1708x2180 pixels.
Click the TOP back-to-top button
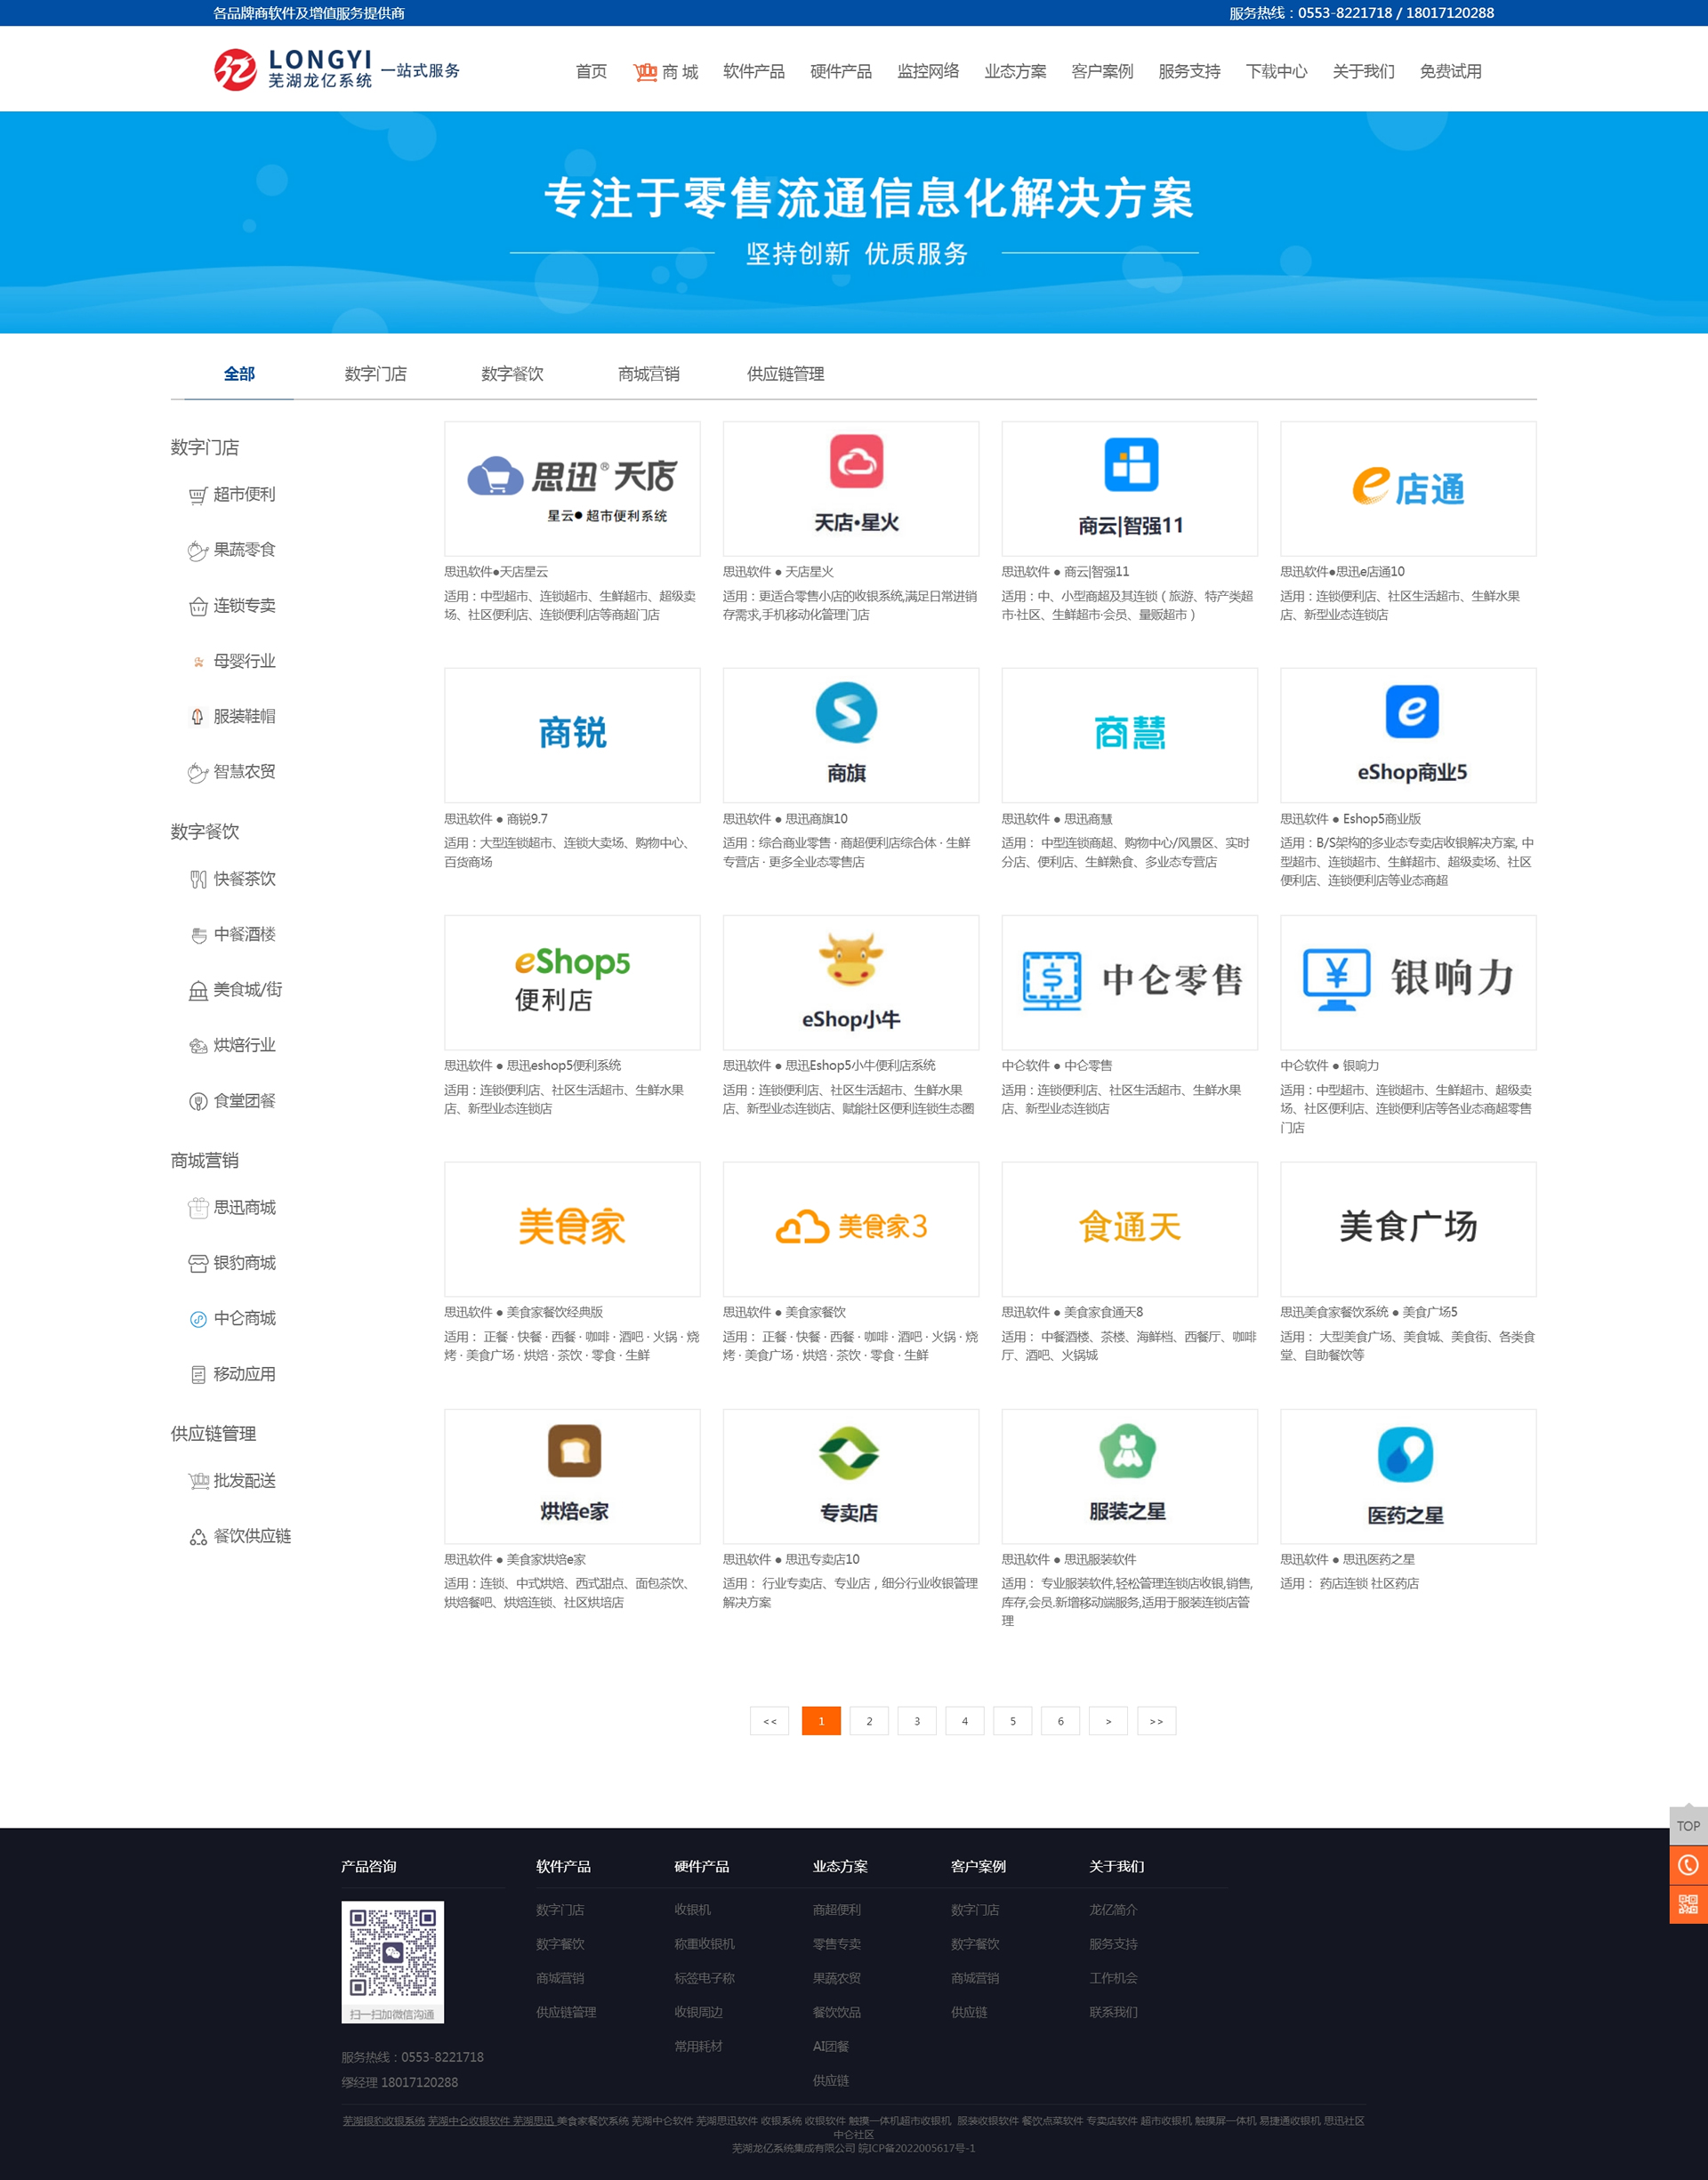(x=1688, y=1825)
